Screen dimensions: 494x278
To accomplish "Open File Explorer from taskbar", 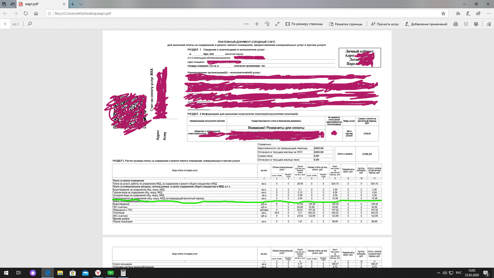I will pyautogui.click(x=60, y=273).
